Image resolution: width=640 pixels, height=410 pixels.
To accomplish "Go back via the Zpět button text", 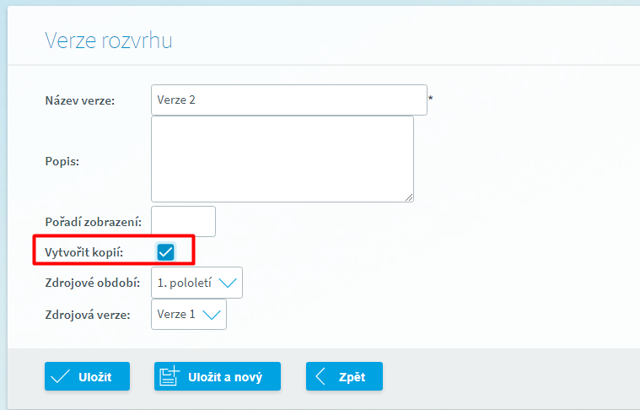I will (352, 377).
